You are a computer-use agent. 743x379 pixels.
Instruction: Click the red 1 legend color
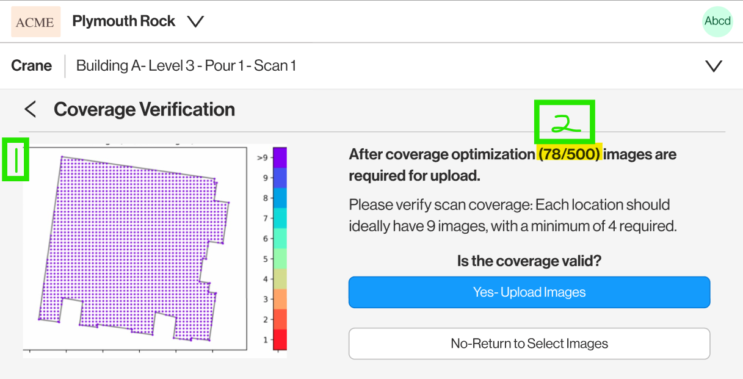click(x=280, y=339)
